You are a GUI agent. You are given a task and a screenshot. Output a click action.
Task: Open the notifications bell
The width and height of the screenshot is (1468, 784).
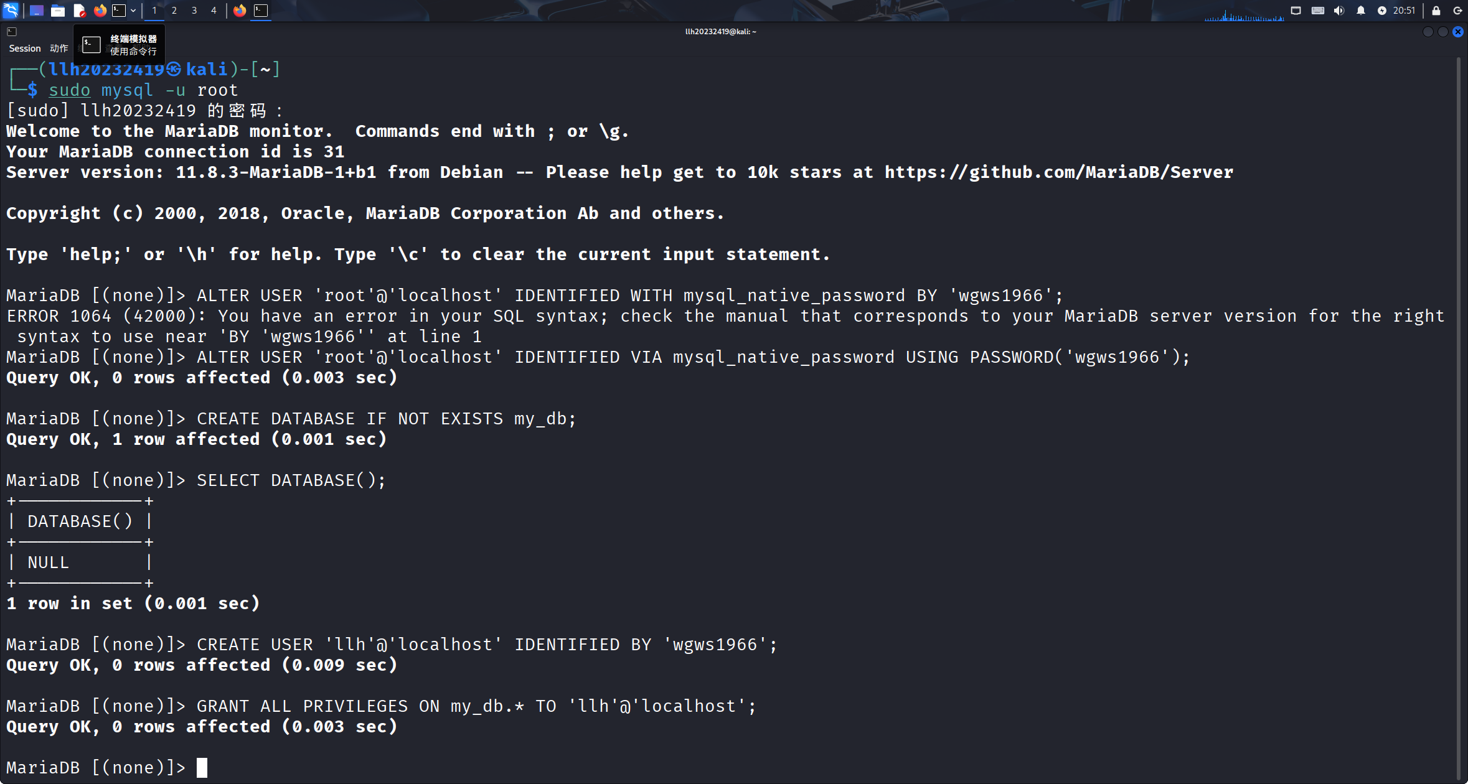1361,11
